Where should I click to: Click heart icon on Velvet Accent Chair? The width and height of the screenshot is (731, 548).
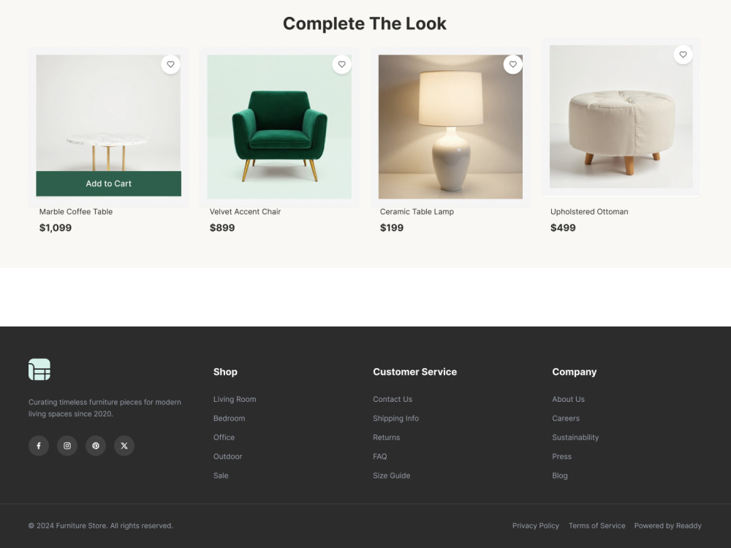point(341,64)
